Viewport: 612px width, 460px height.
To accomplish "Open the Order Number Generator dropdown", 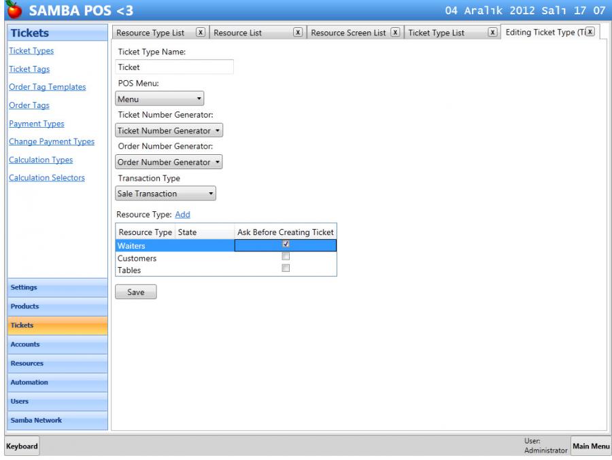I will pyautogui.click(x=169, y=162).
